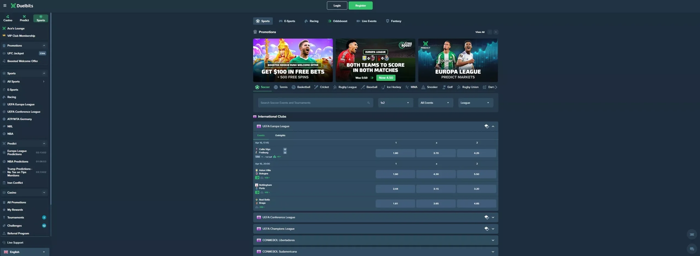Screen dimensions: 700x256
Task: Collapse sidebar Sports group
Action: point(44,73)
